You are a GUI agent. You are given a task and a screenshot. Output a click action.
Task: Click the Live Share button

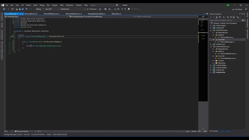pos(237,9)
